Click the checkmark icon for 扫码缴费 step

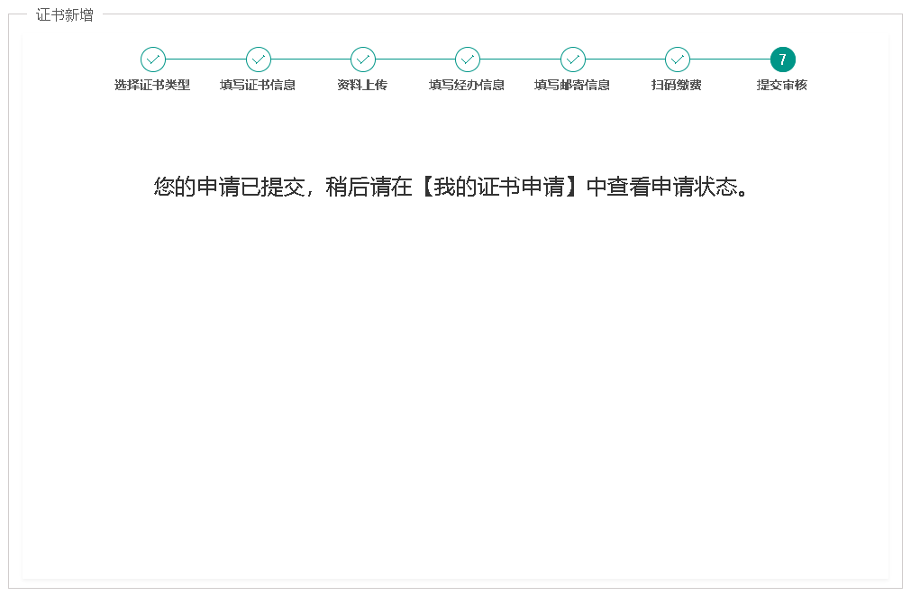tap(678, 60)
